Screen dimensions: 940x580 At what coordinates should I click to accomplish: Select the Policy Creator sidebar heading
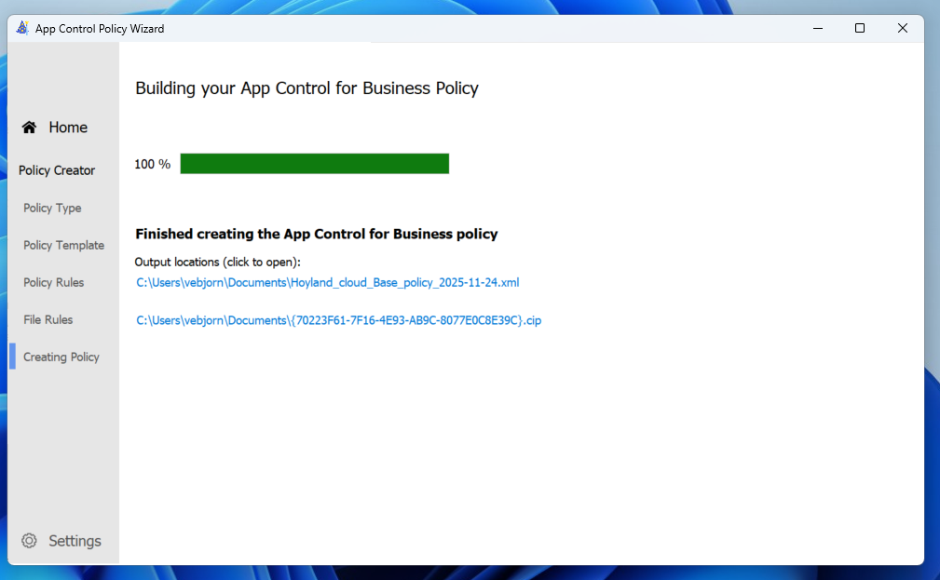(x=57, y=170)
